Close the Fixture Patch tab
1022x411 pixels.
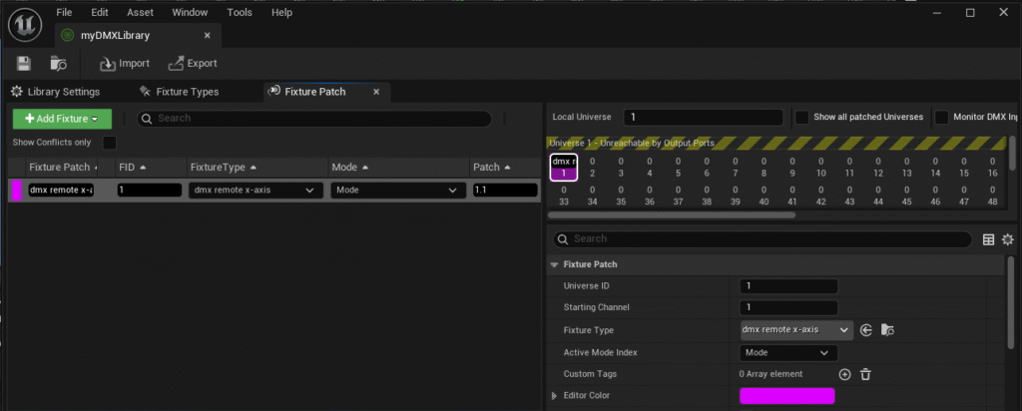[x=376, y=92]
